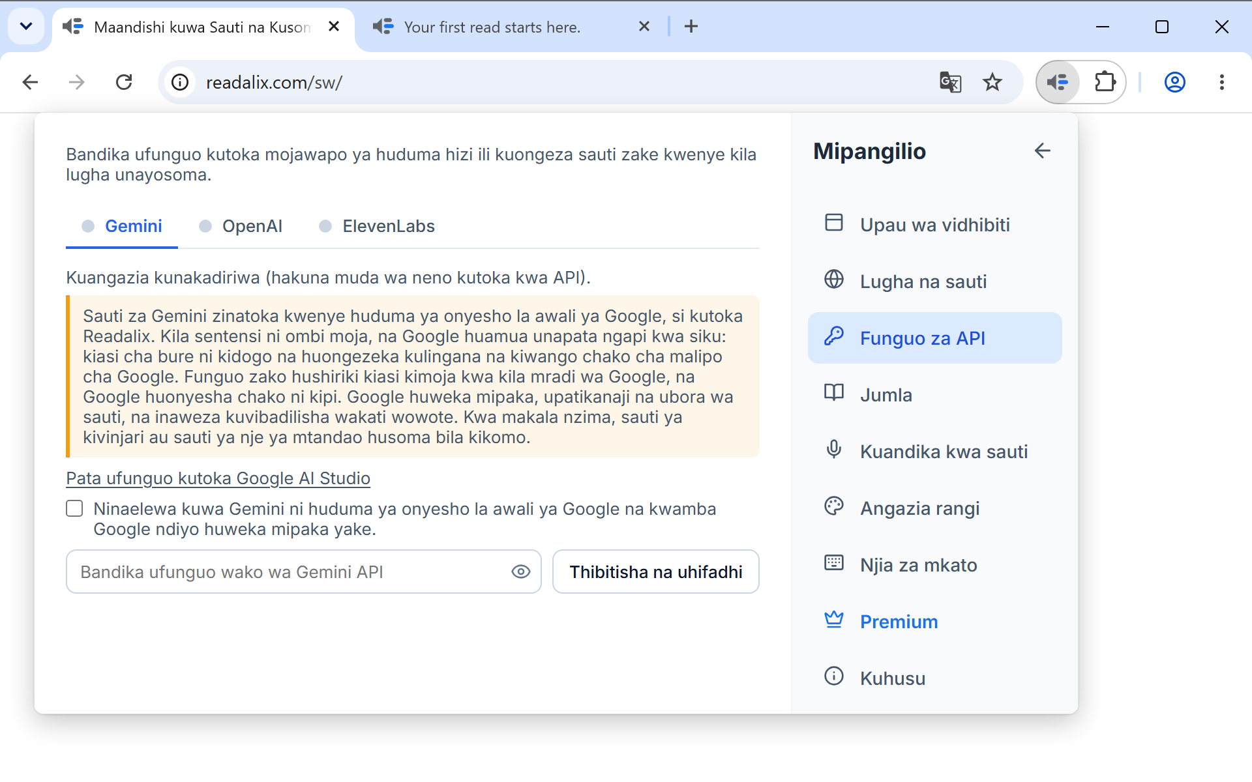
Task: Click the Google Translate page icon
Action: (x=950, y=82)
